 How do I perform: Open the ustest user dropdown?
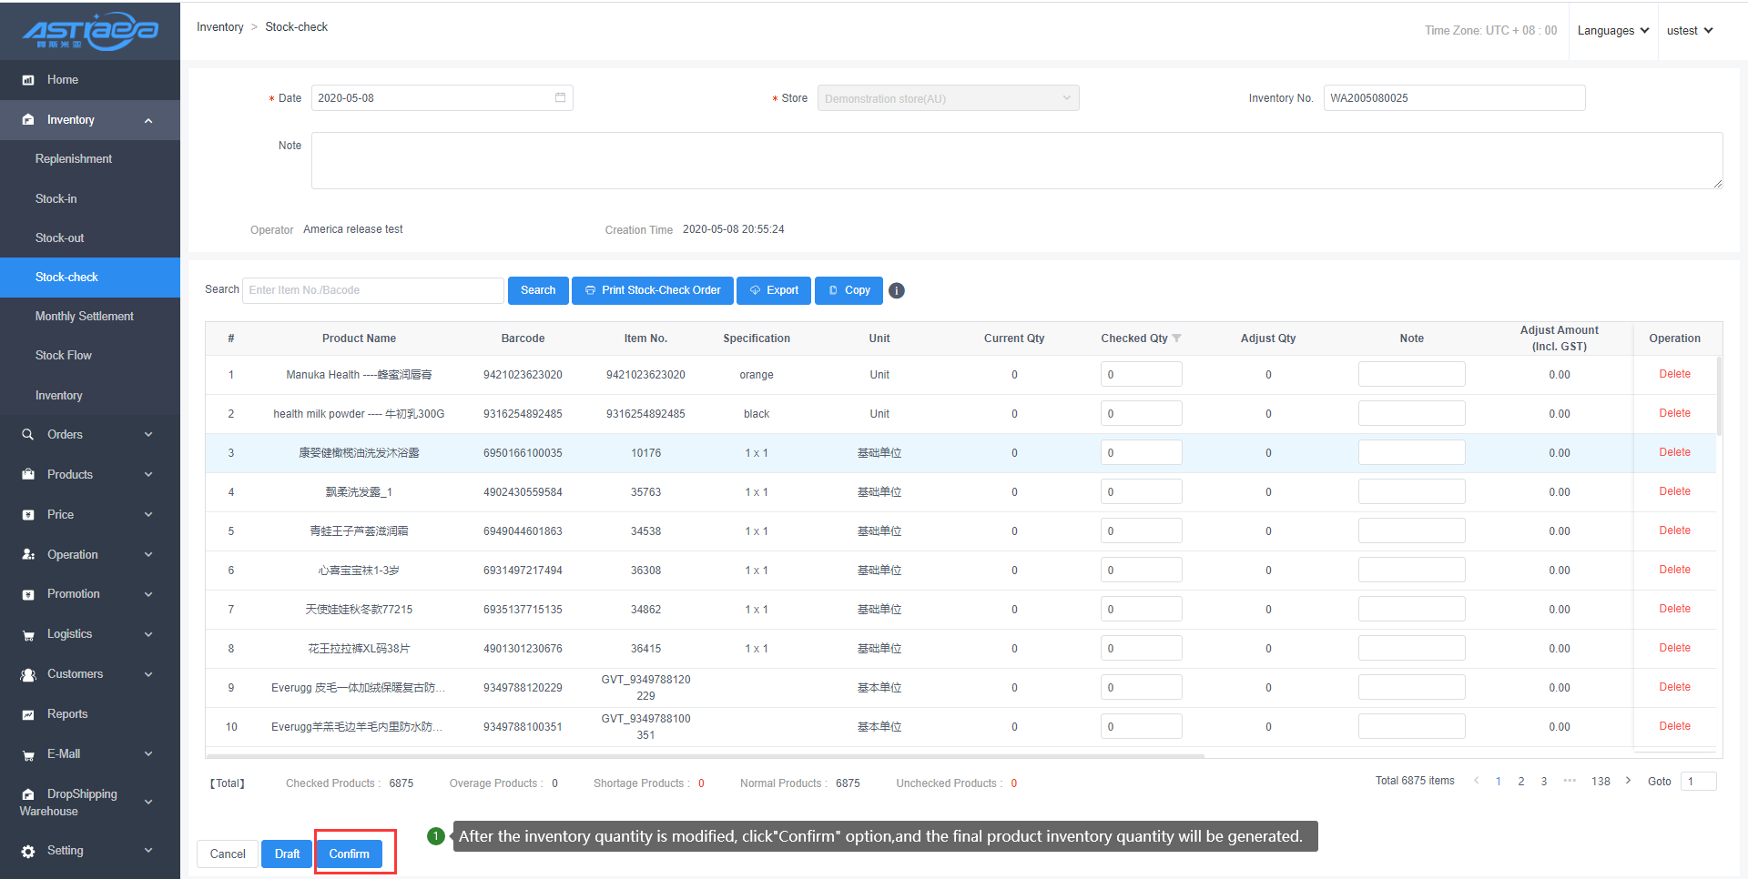click(1689, 31)
